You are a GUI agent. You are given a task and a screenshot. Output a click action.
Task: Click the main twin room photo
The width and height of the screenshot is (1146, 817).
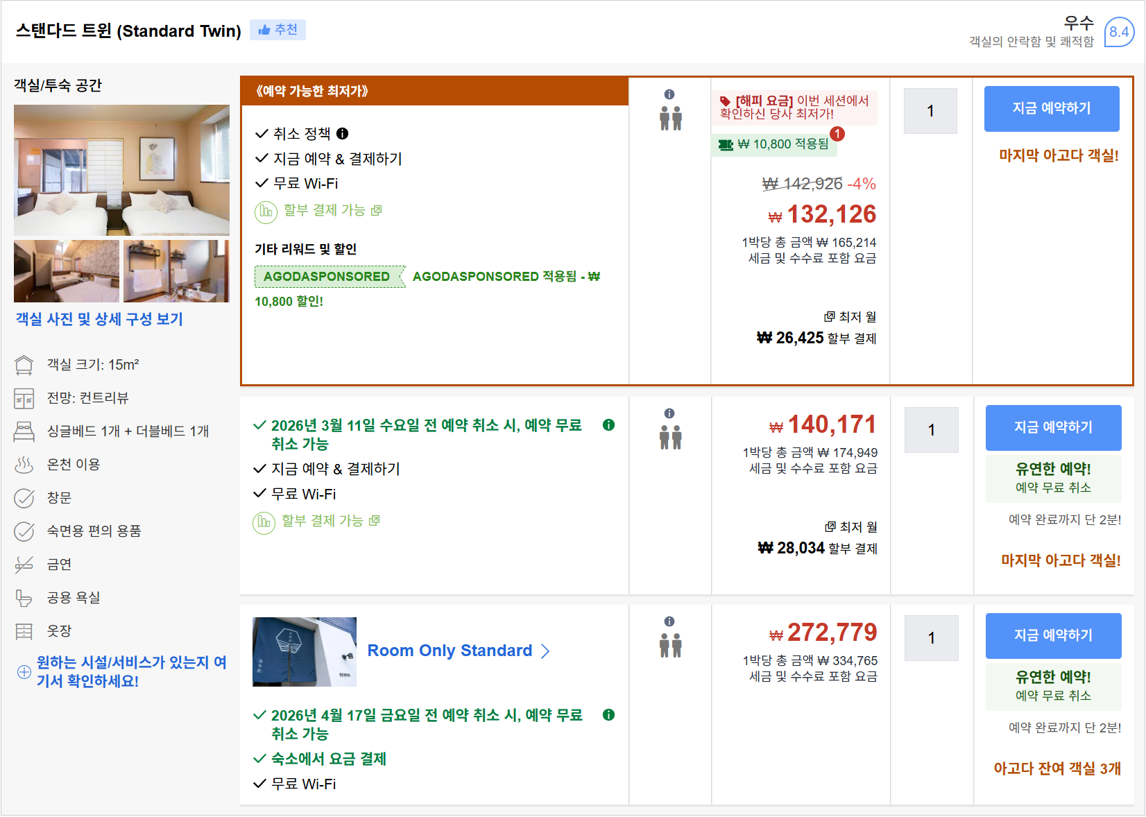(x=121, y=170)
